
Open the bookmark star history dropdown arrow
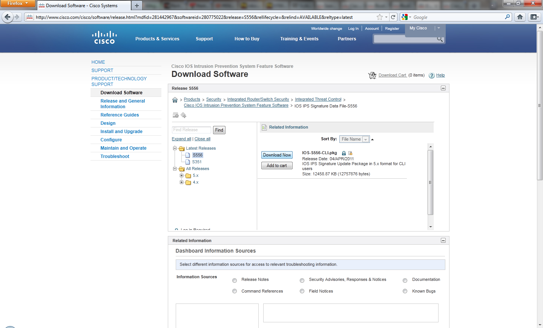tap(386, 17)
